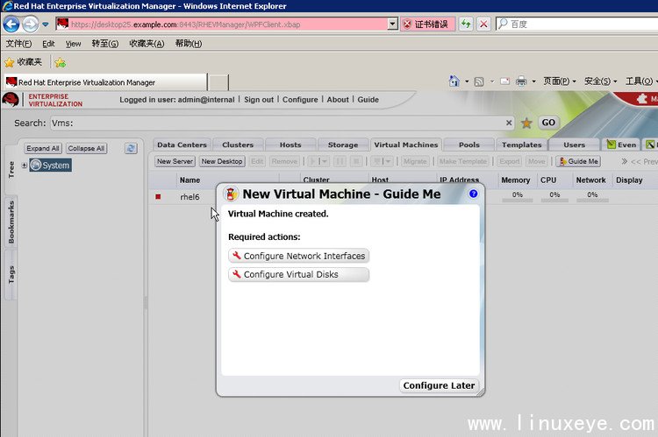The image size is (658, 437).
Task: Click the Collapse All button
Action: tap(86, 148)
